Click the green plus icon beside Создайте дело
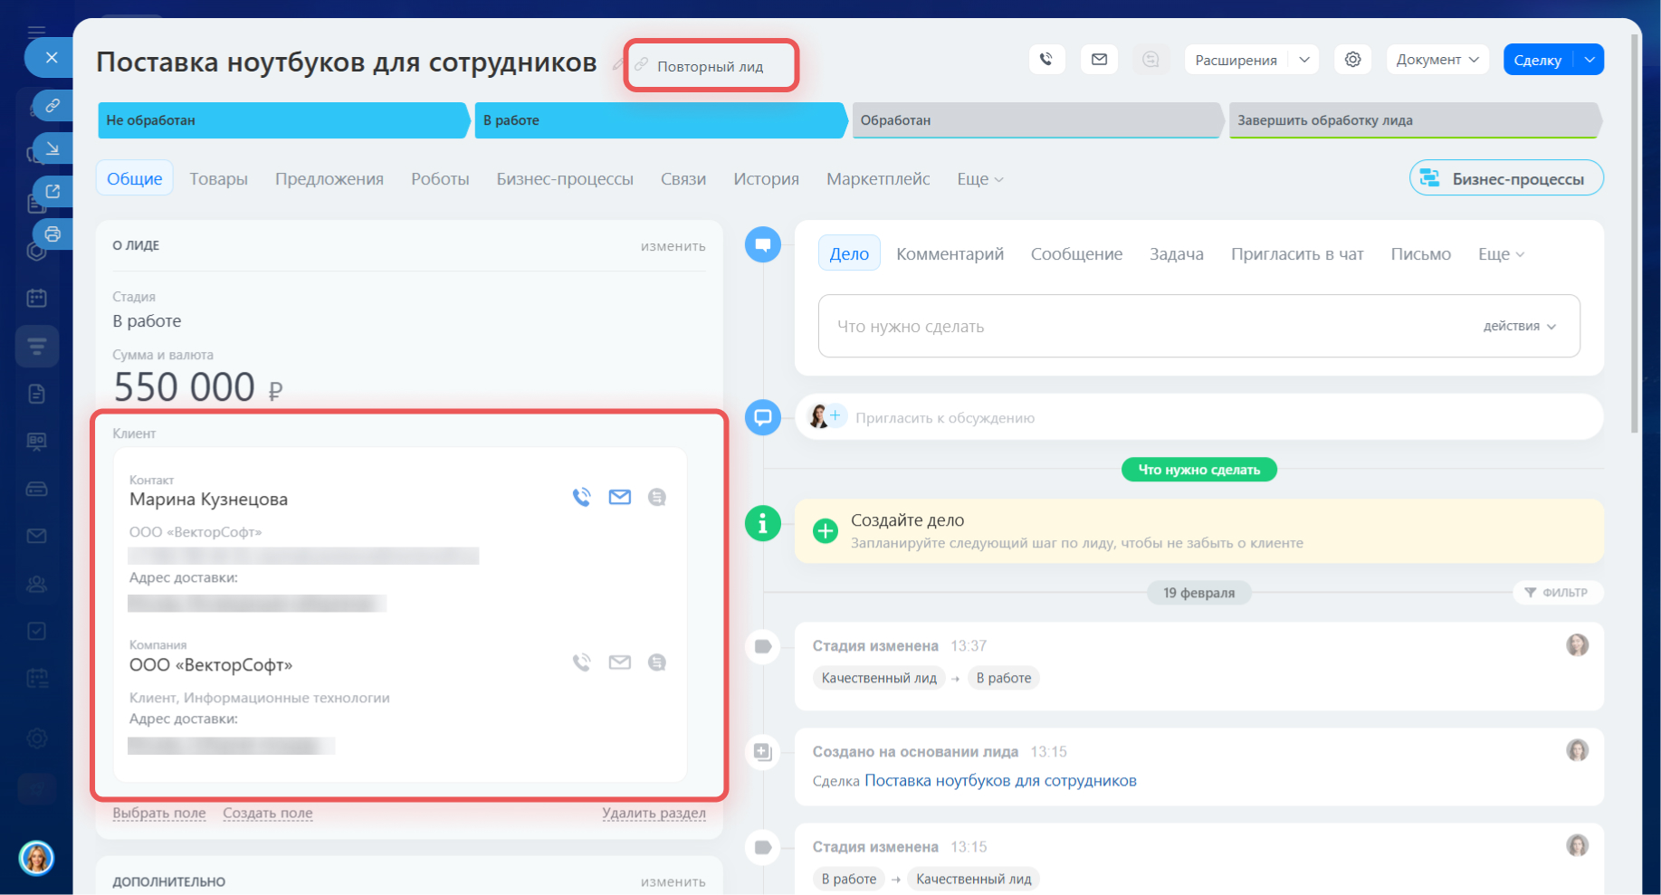1661x895 pixels. point(825,530)
